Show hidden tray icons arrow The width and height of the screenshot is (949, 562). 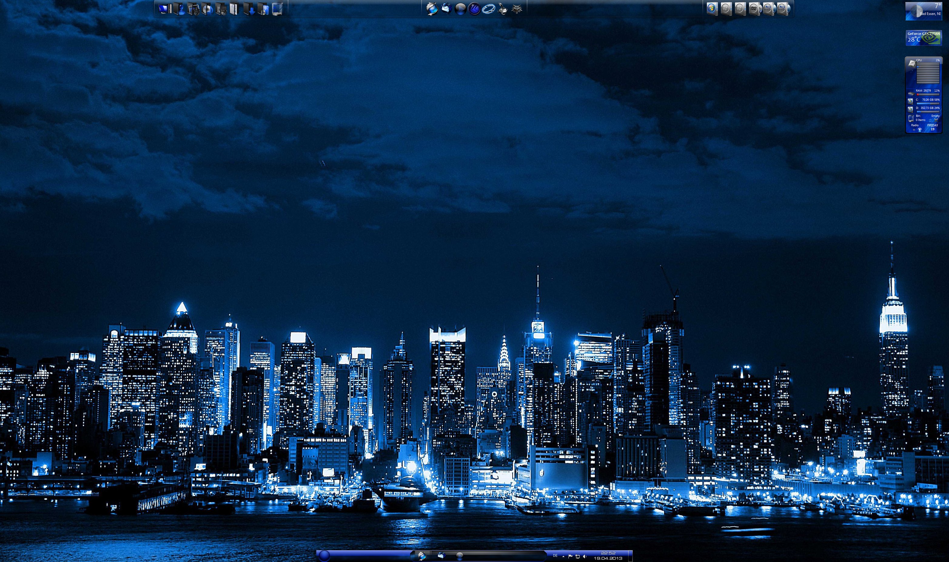pyautogui.click(x=564, y=557)
